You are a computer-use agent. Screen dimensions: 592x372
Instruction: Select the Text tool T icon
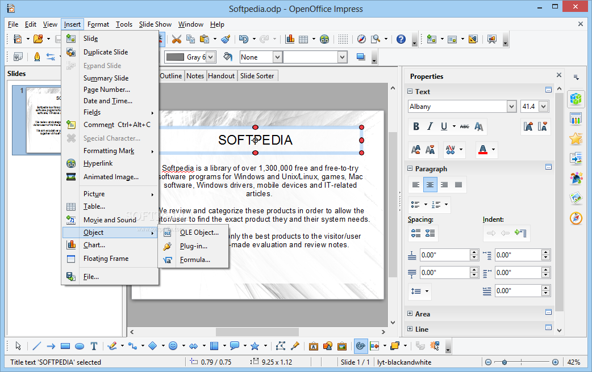pos(94,346)
